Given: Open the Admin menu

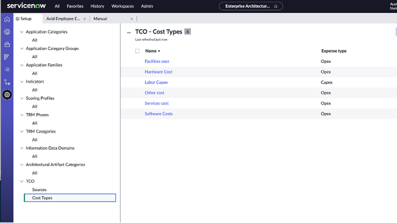Looking at the screenshot, I should [x=147, y=6].
